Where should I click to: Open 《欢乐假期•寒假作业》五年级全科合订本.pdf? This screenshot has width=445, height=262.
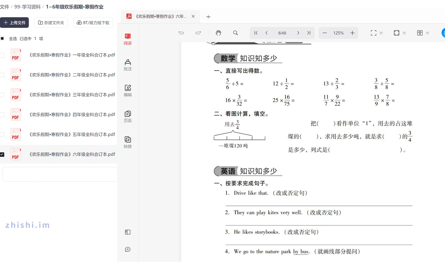(x=72, y=135)
